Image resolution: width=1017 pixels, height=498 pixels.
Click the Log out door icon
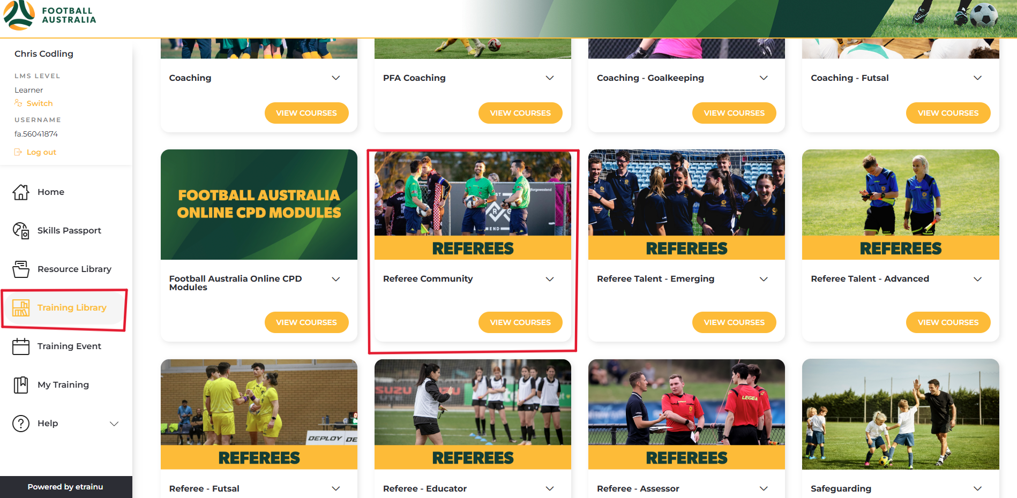point(18,152)
